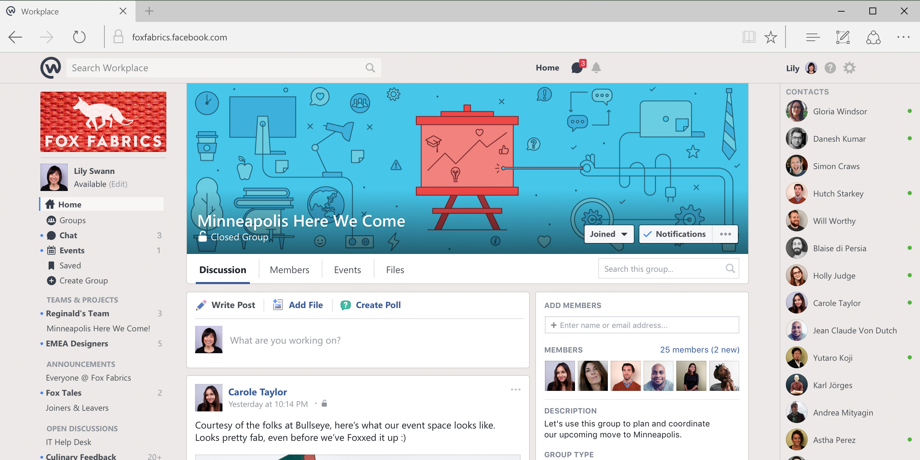Click the Create Poll icon button
Viewport: 920px width, 460px height.
(371, 305)
